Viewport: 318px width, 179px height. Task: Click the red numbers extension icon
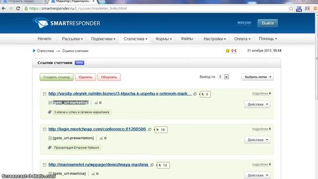point(307,8)
